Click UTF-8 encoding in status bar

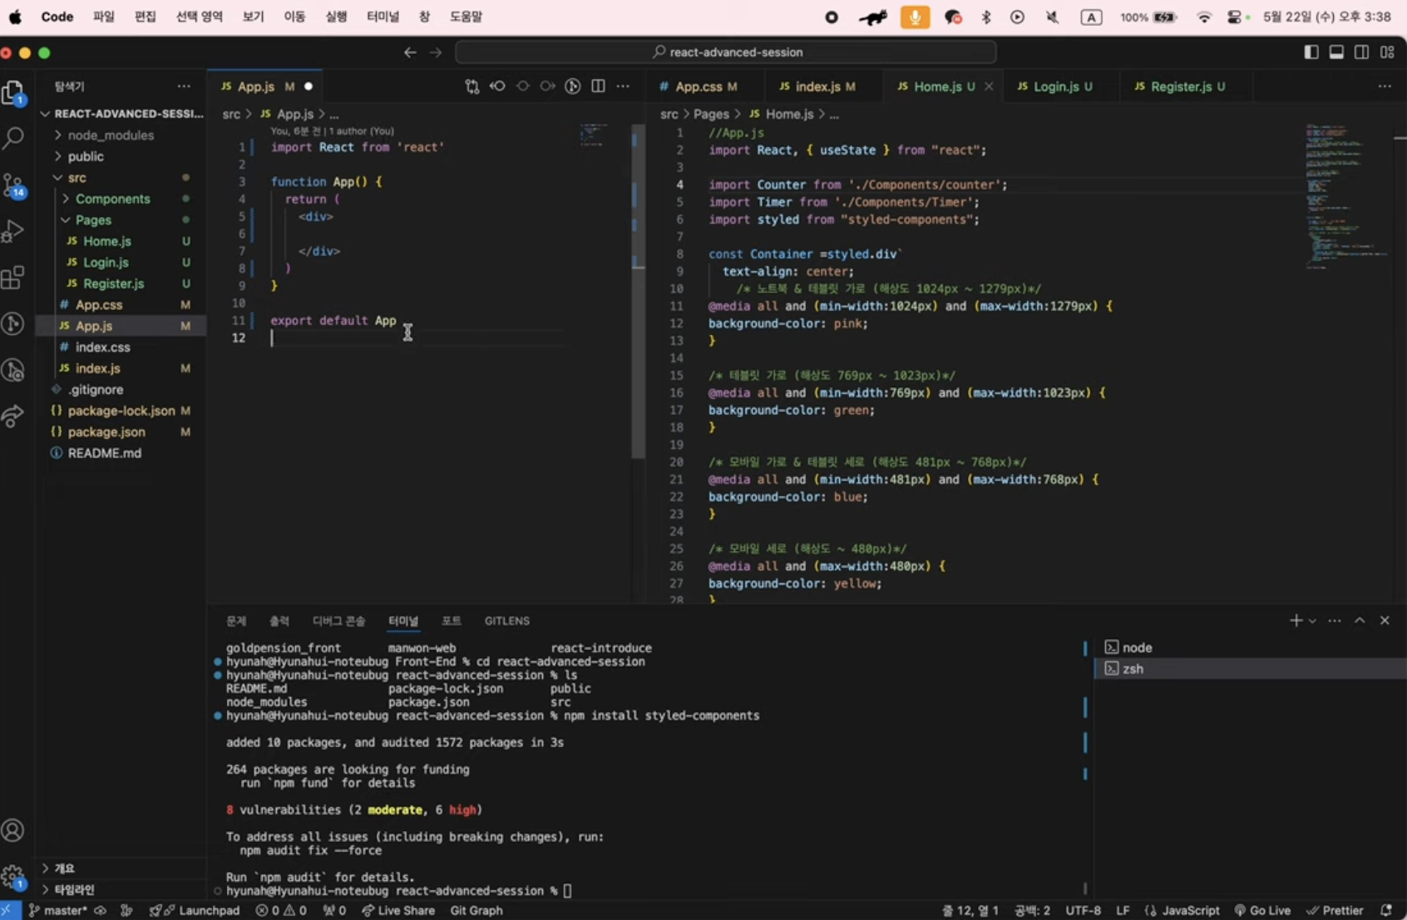click(1084, 911)
